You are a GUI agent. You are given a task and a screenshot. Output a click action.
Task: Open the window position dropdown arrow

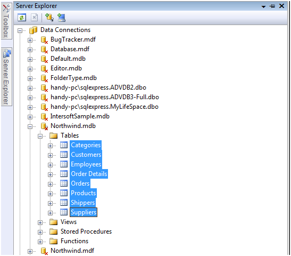click(263, 7)
